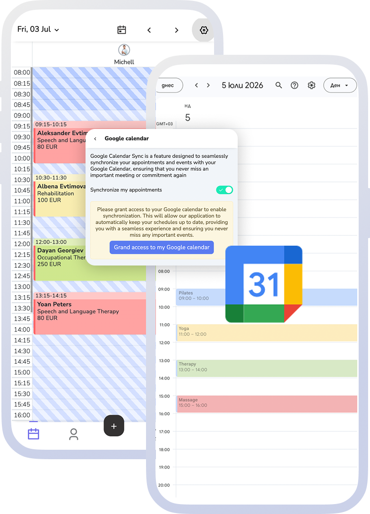
Task: Switch to the calendar tab in the bottom bar
Action: pyautogui.click(x=34, y=434)
